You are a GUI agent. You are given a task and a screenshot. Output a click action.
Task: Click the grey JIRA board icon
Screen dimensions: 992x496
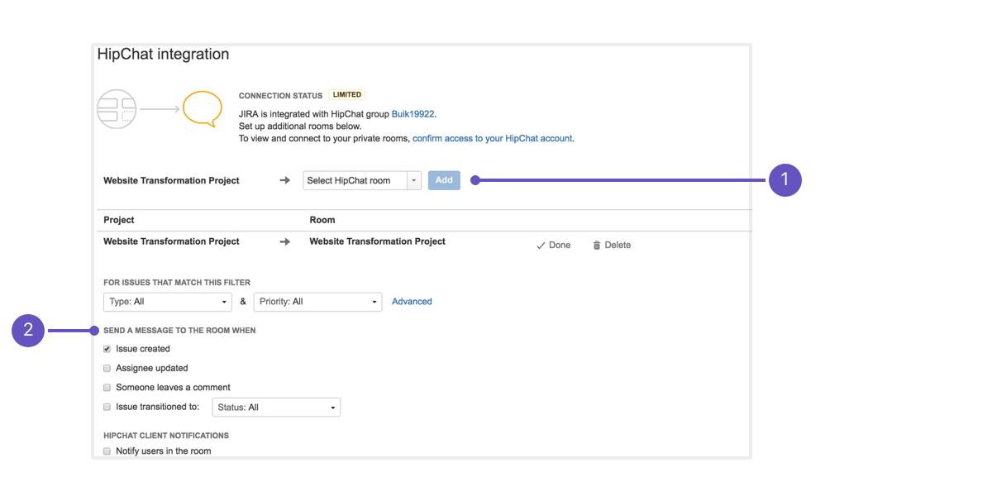point(117,108)
